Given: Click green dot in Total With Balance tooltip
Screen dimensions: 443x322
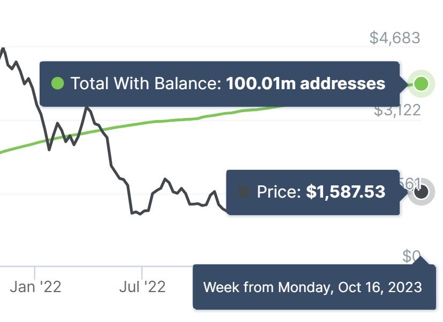Looking at the screenshot, I should 57,84.
